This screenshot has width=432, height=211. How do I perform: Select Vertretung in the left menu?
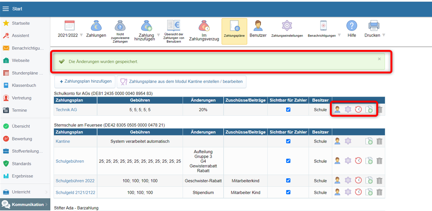(22, 98)
